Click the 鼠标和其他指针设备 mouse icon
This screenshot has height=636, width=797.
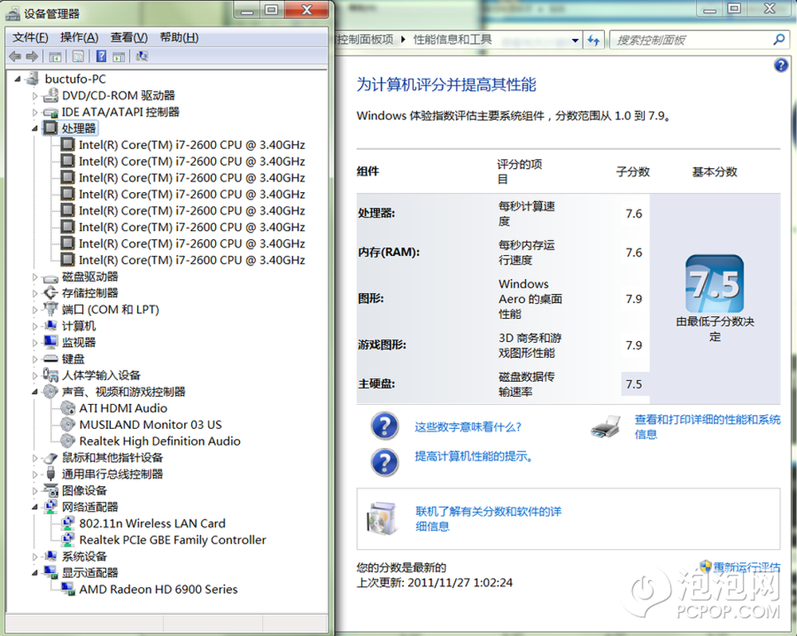50,457
